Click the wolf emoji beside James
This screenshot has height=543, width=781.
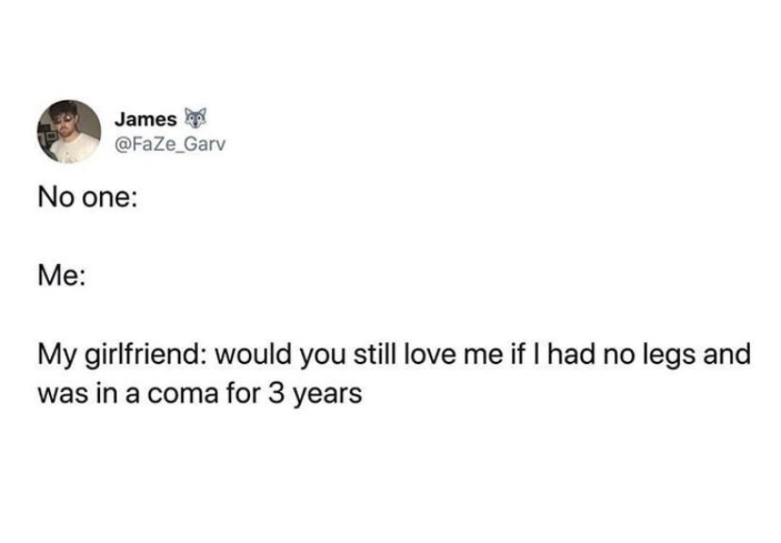[x=194, y=119]
